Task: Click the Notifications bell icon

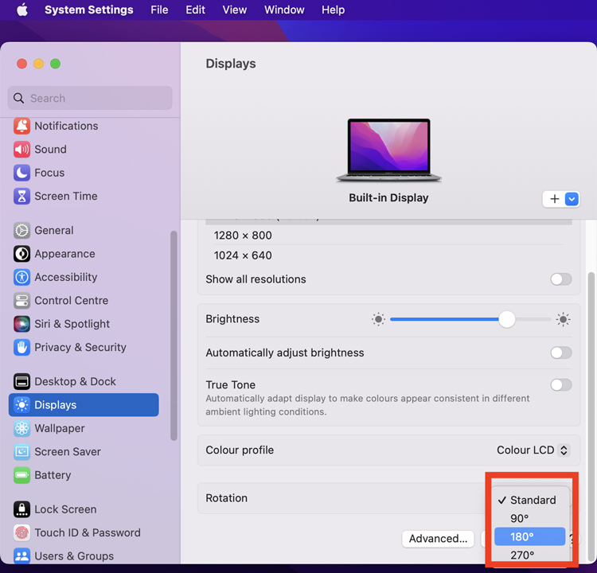Action: [21, 126]
